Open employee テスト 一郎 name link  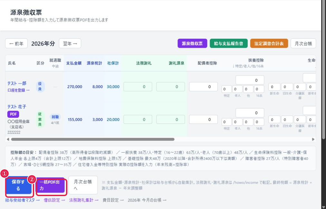click(x=17, y=83)
